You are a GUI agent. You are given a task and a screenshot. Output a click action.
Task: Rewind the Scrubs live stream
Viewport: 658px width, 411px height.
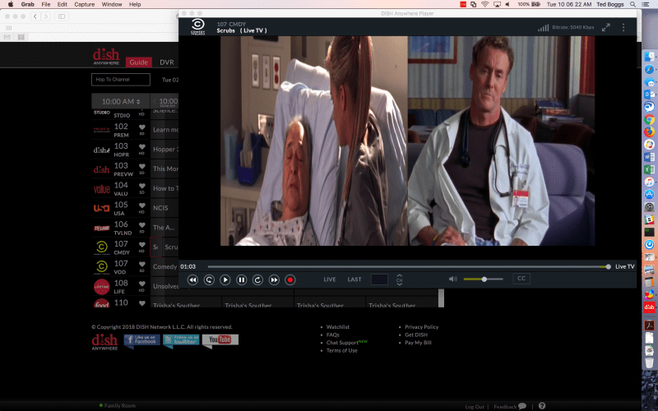coord(192,279)
